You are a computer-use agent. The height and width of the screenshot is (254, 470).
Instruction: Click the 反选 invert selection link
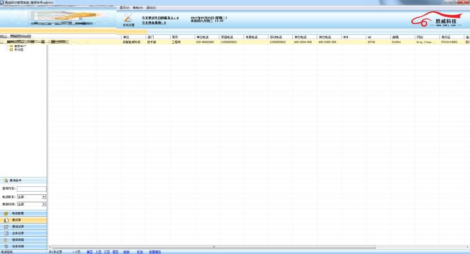coord(140,252)
